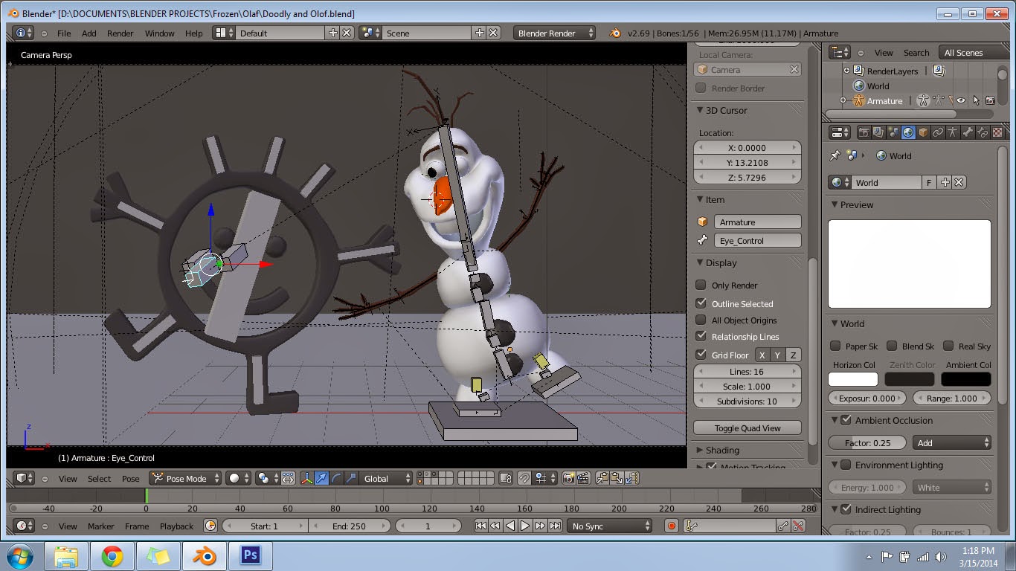
Task: Open the Help menu
Action: (194, 33)
